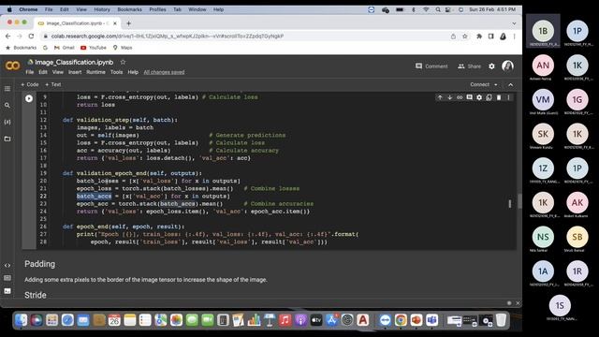
Task: Open Microsoft Teams in the Dock
Action: click(x=432, y=320)
